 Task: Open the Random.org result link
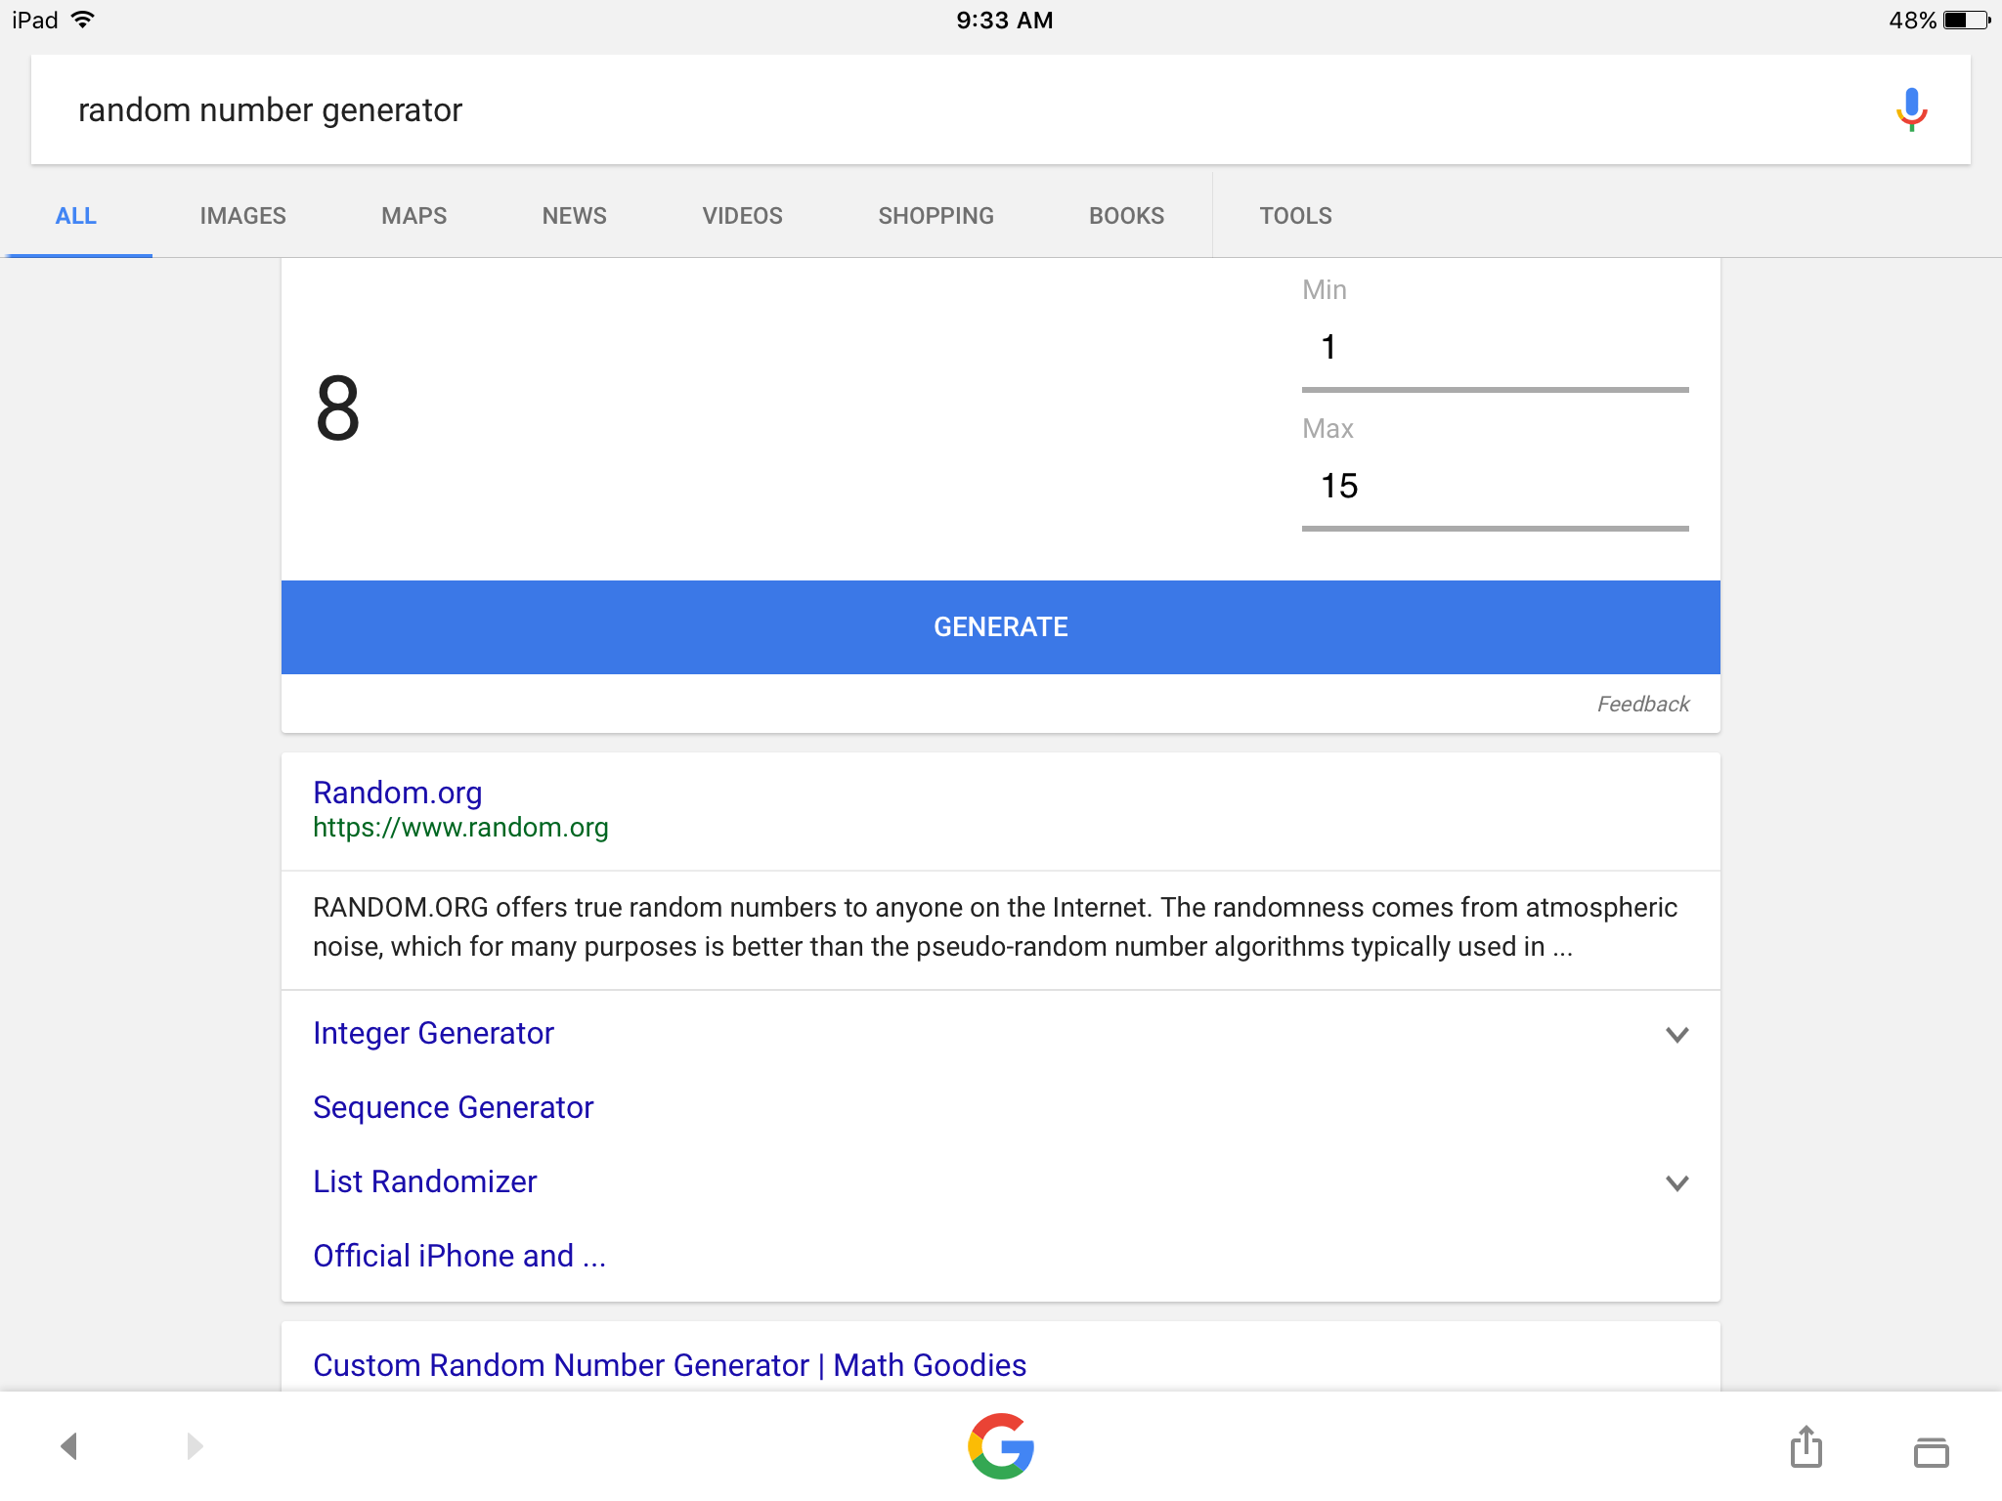pyautogui.click(x=398, y=792)
